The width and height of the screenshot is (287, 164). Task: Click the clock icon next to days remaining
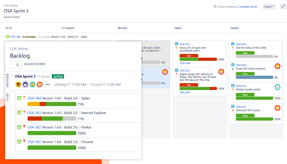pyautogui.click(x=215, y=7)
